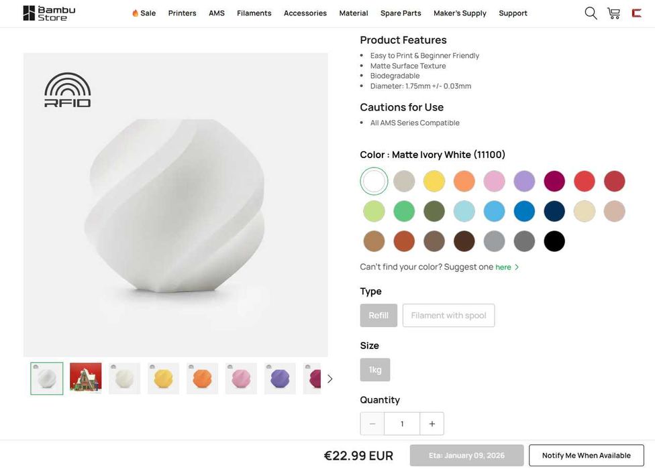Decrease quantity with the minus button
655x469 pixels.
(372, 423)
